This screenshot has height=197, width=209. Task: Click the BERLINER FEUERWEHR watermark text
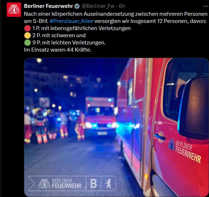click(x=66, y=183)
